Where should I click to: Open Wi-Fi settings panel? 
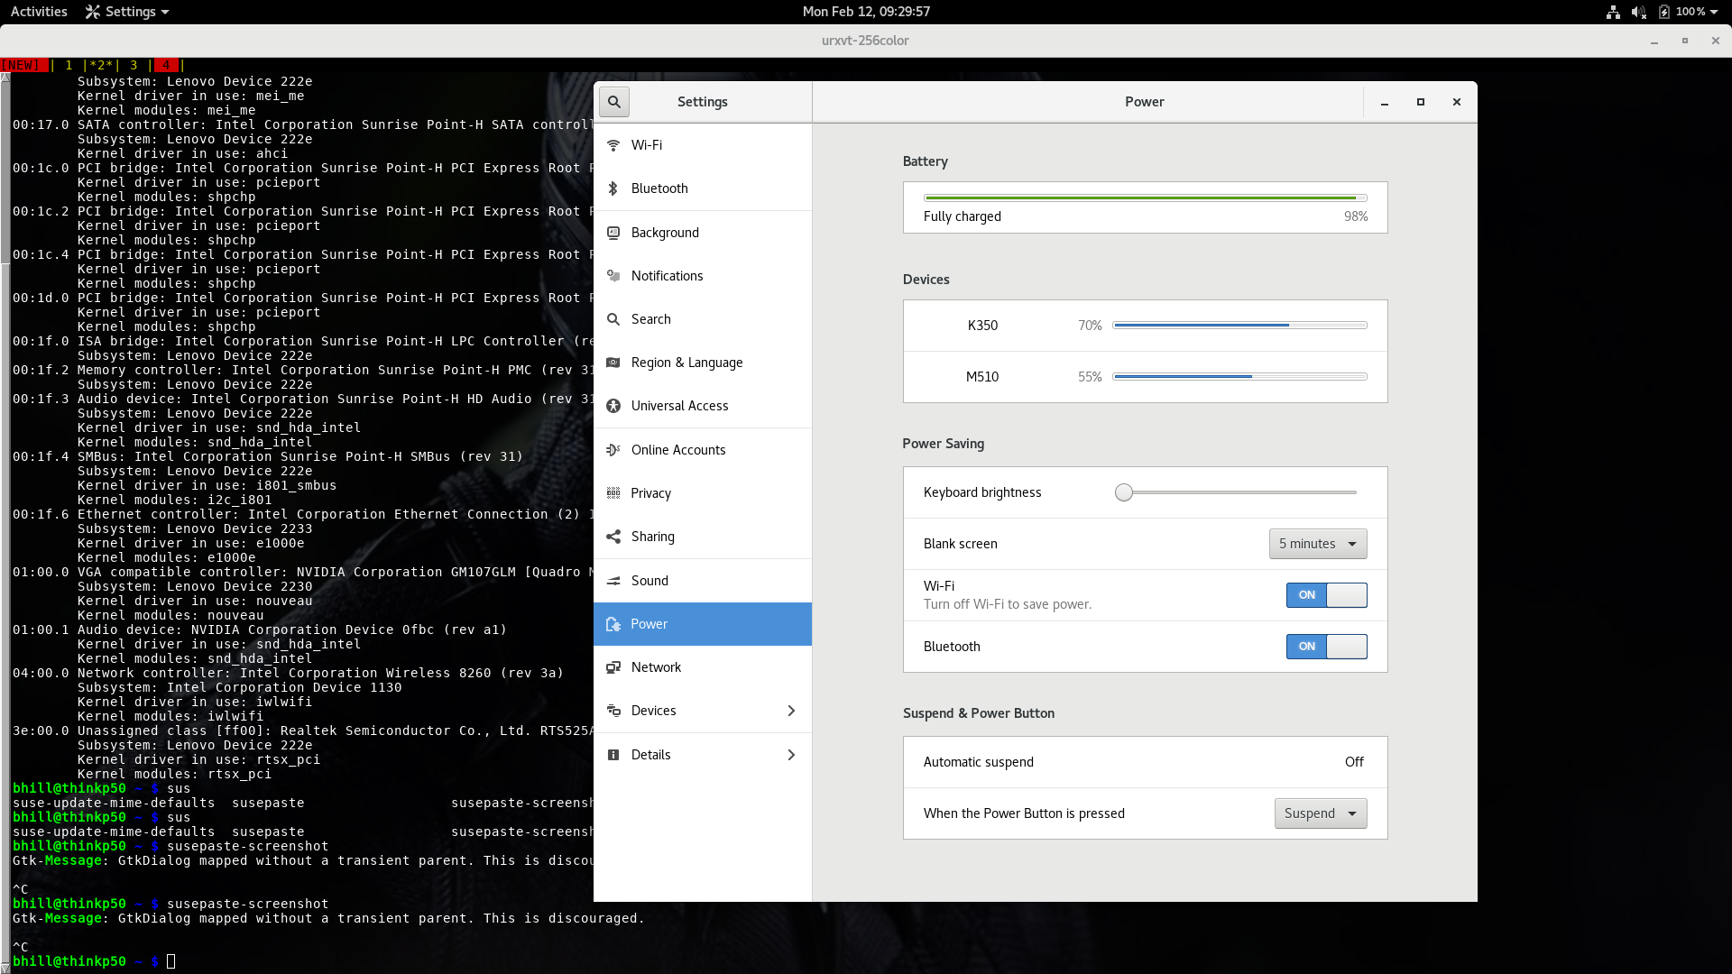click(x=703, y=145)
